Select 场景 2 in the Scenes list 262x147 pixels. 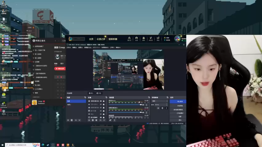click(x=76, y=105)
